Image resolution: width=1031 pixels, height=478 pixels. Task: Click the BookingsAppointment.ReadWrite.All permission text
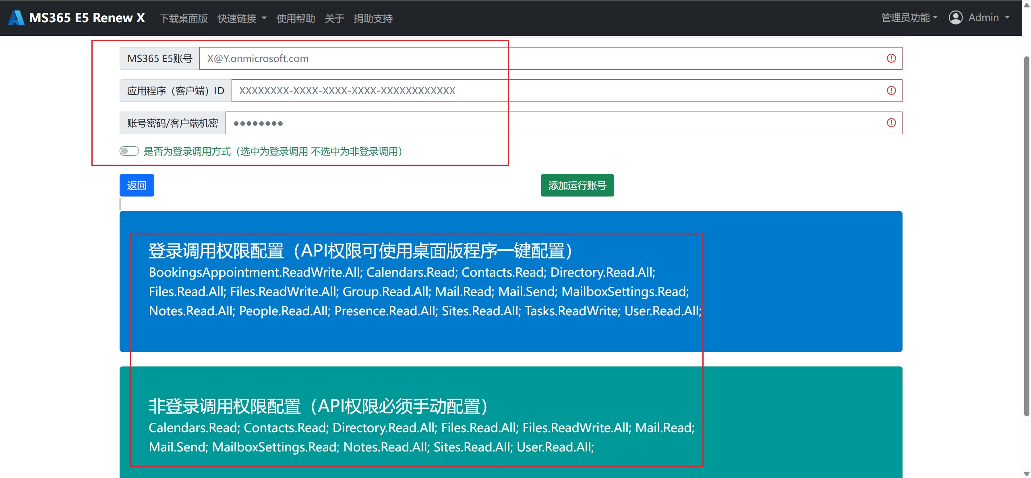click(256, 272)
